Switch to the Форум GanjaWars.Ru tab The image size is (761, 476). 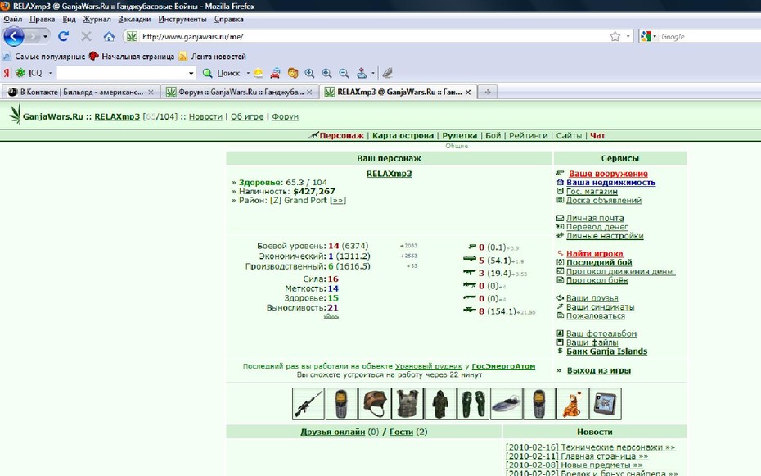tap(239, 92)
